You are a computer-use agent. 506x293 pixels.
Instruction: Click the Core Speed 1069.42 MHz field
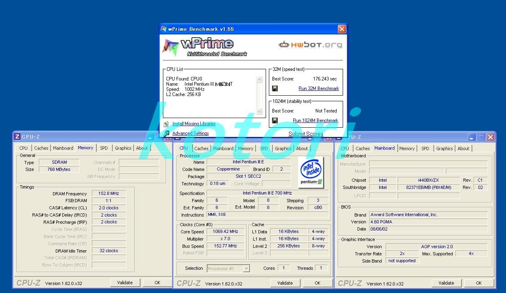[x=226, y=232]
